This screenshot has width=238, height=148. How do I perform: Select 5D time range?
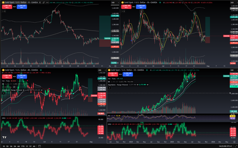tap(7, 146)
